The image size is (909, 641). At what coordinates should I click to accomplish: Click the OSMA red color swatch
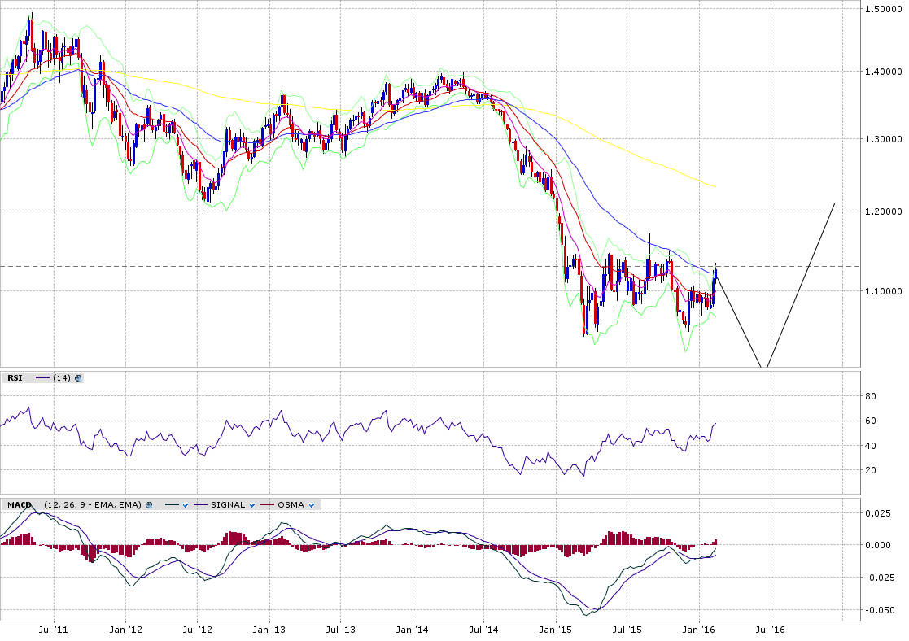pyautogui.click(x=267, y=505)
